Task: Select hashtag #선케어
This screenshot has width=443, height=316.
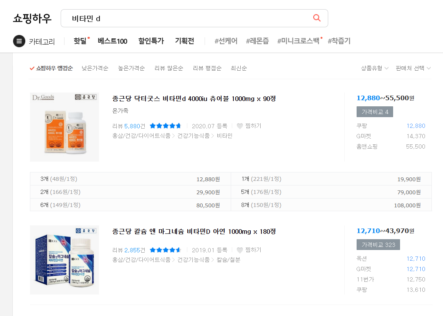Action: 226,41
